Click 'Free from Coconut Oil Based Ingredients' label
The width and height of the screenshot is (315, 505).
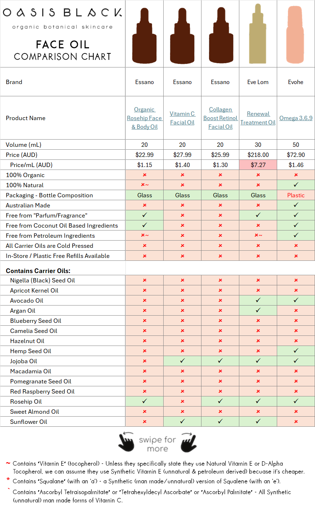click(62, 225)
